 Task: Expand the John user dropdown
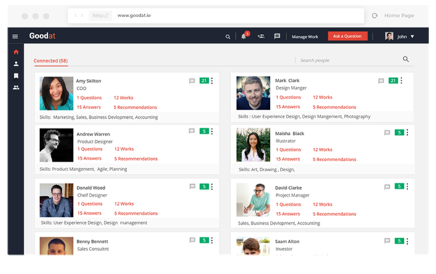click(x=413, y=36)
